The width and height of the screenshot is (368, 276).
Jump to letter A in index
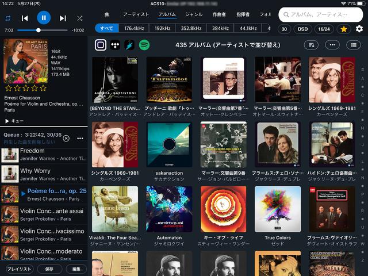coord(363,79)
